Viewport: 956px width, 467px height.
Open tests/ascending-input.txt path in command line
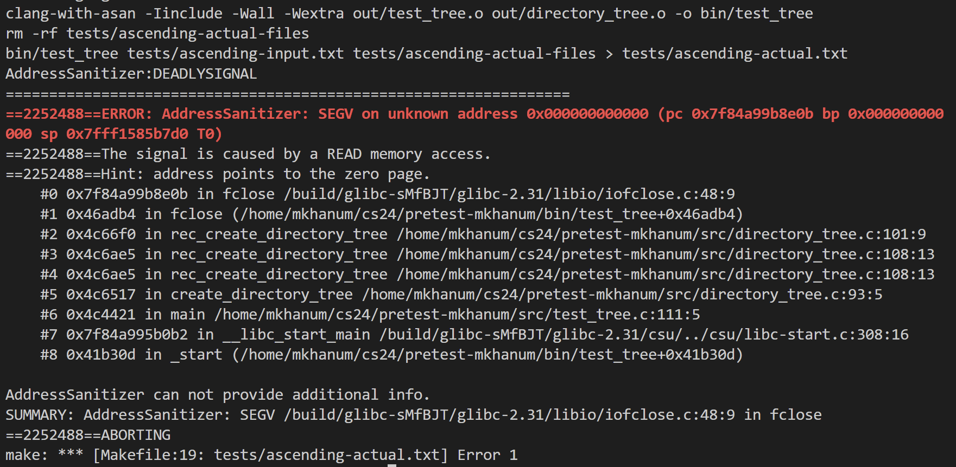(x=235, y=54)
